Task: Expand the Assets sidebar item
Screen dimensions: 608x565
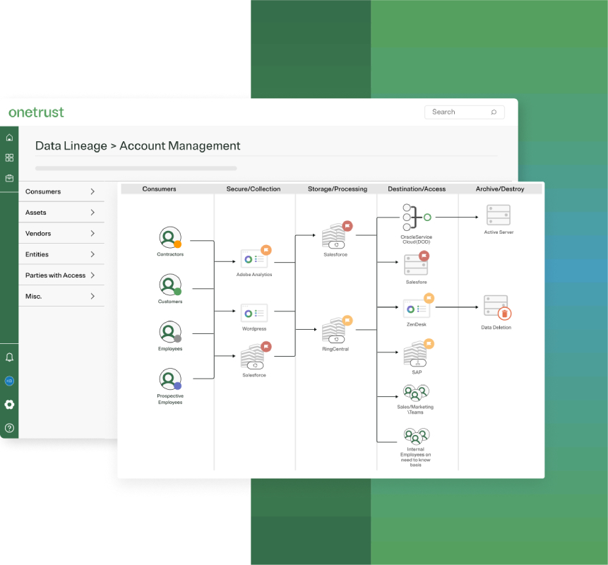Action: point(61,213)
